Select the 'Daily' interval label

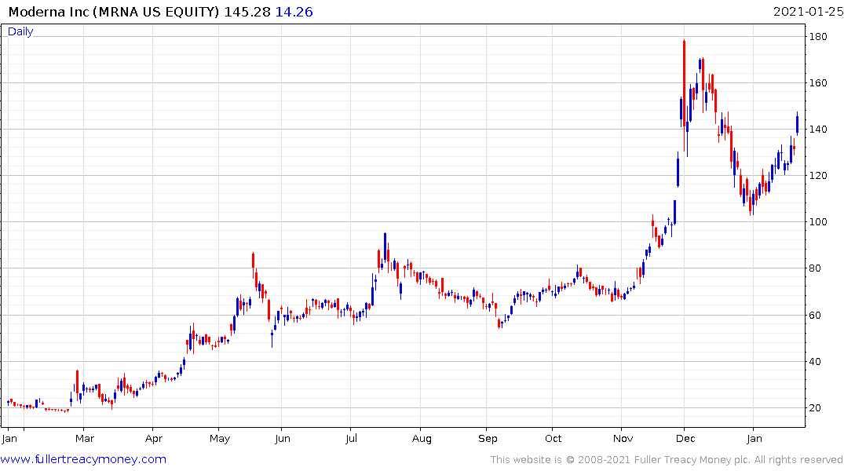(20, 31)
